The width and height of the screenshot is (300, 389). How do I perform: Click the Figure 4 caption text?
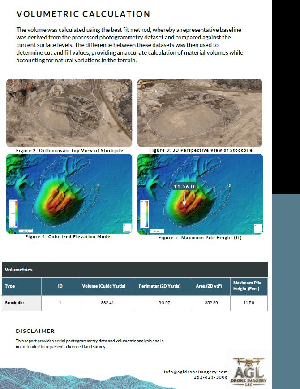pyautogui.click(x=69, y=236)
